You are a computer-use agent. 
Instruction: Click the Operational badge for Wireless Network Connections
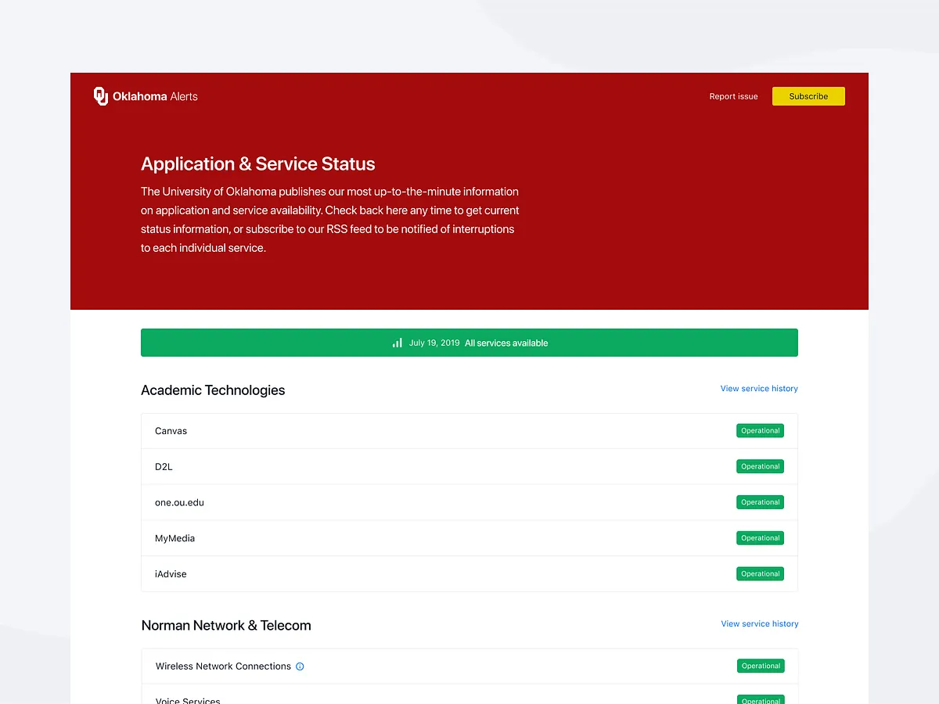click(x=760, y=666)
